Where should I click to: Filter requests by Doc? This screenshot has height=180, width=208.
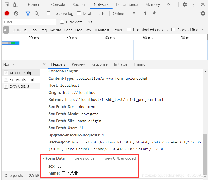[x=79, y=30]
